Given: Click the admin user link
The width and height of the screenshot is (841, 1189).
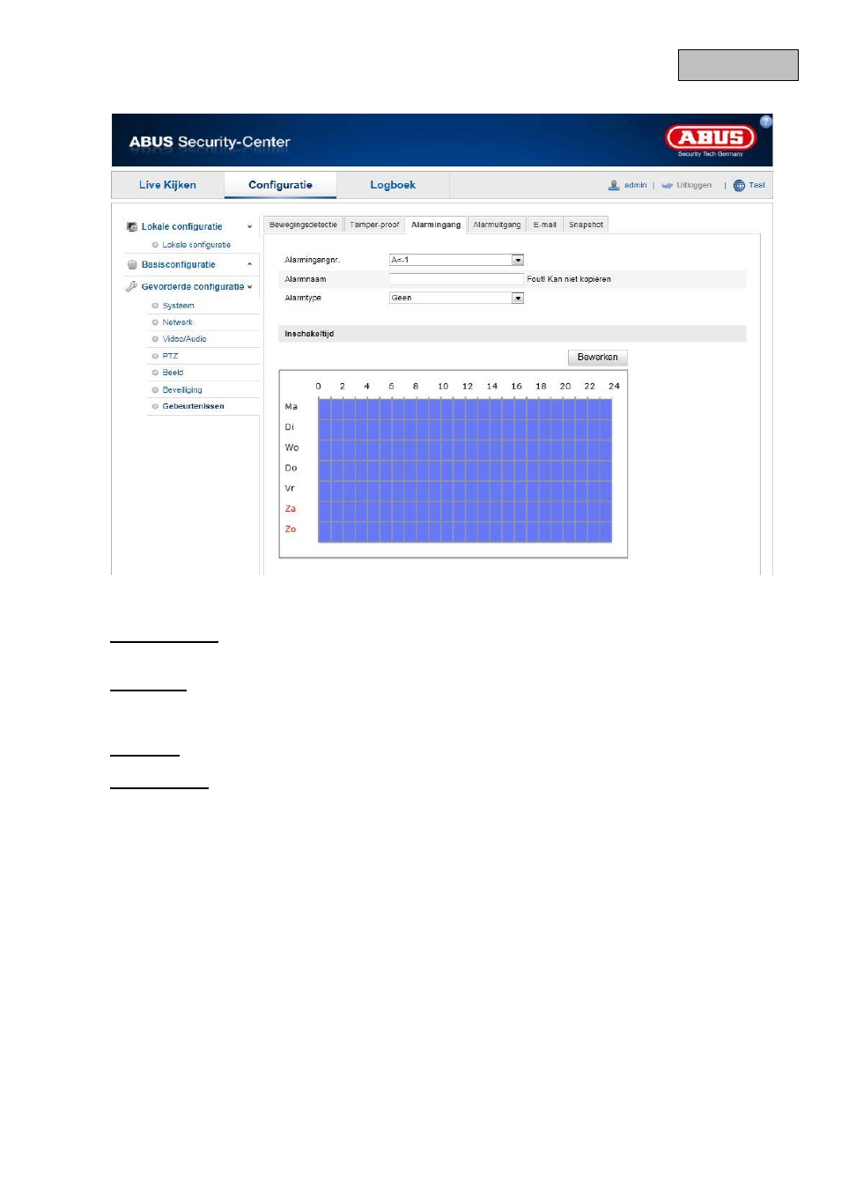Looking at the screenshot, I should pyautogui.click(x=635, y=186).
